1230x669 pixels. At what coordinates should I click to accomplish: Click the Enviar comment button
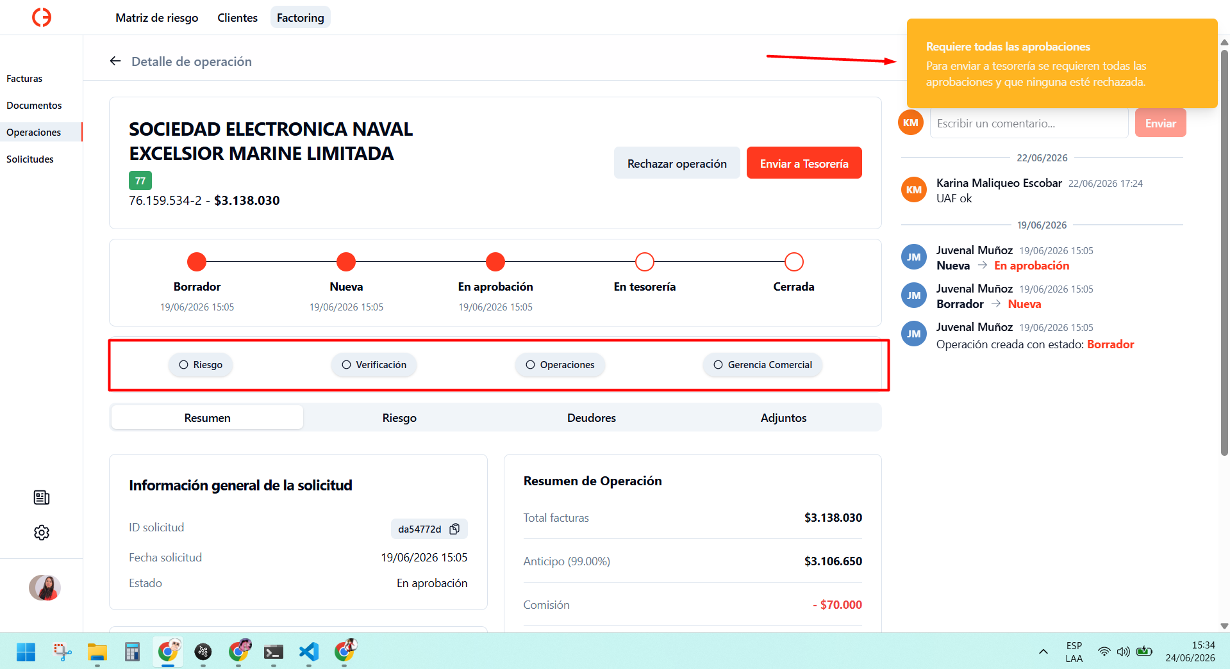click(1161, 123)
